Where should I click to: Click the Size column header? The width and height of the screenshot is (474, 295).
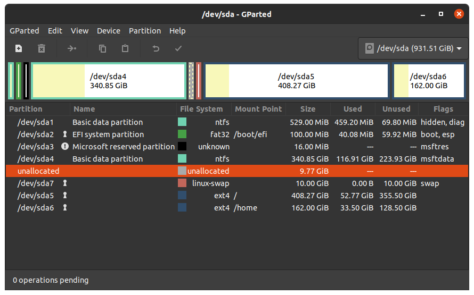tap(308, 109)
